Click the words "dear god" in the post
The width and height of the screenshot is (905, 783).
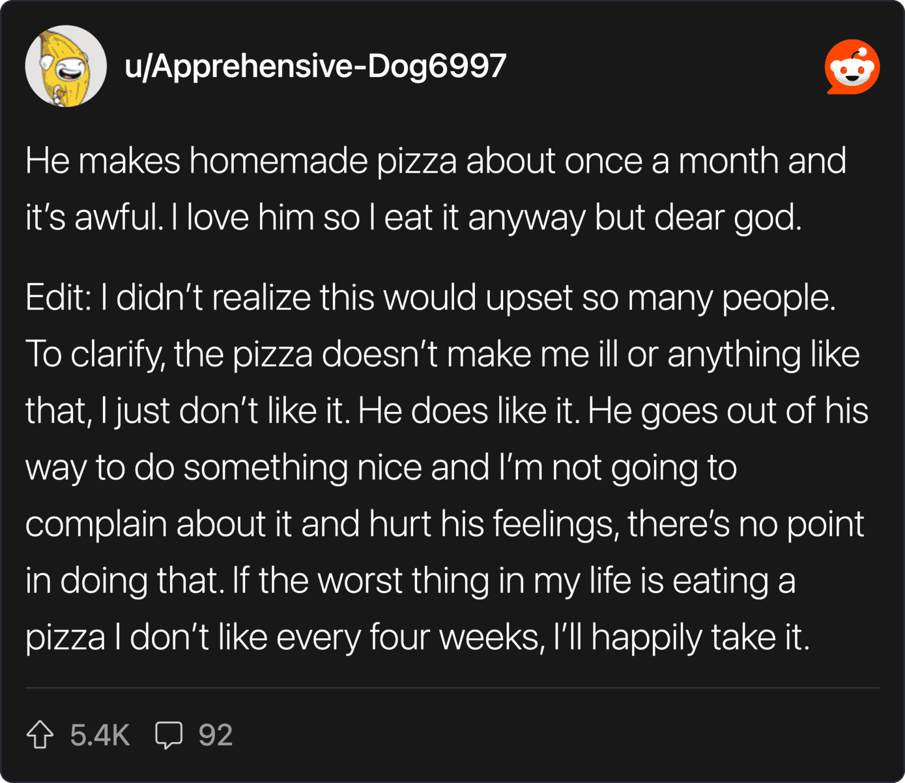727,217
